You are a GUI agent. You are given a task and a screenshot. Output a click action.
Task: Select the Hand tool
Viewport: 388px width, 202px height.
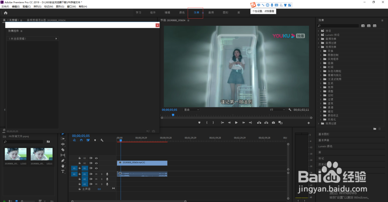pyautogui.click(x=63, y=166)
